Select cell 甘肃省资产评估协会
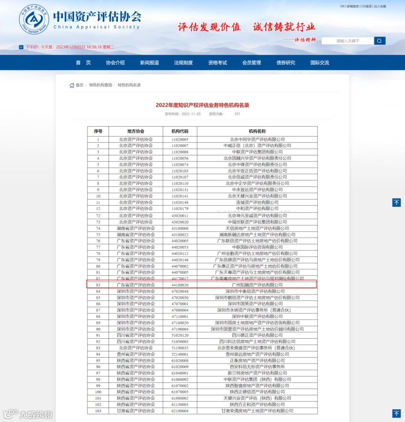Viewport: 405px width, 422px height. tap(136, 411)
